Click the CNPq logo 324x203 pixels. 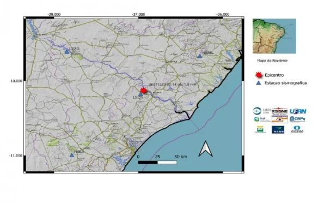tap(297, 119)
